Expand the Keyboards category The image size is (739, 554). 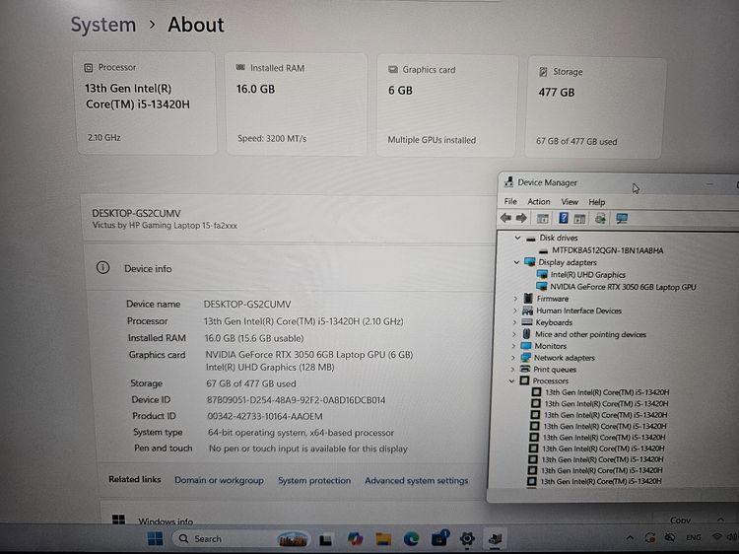pos(514,322)
